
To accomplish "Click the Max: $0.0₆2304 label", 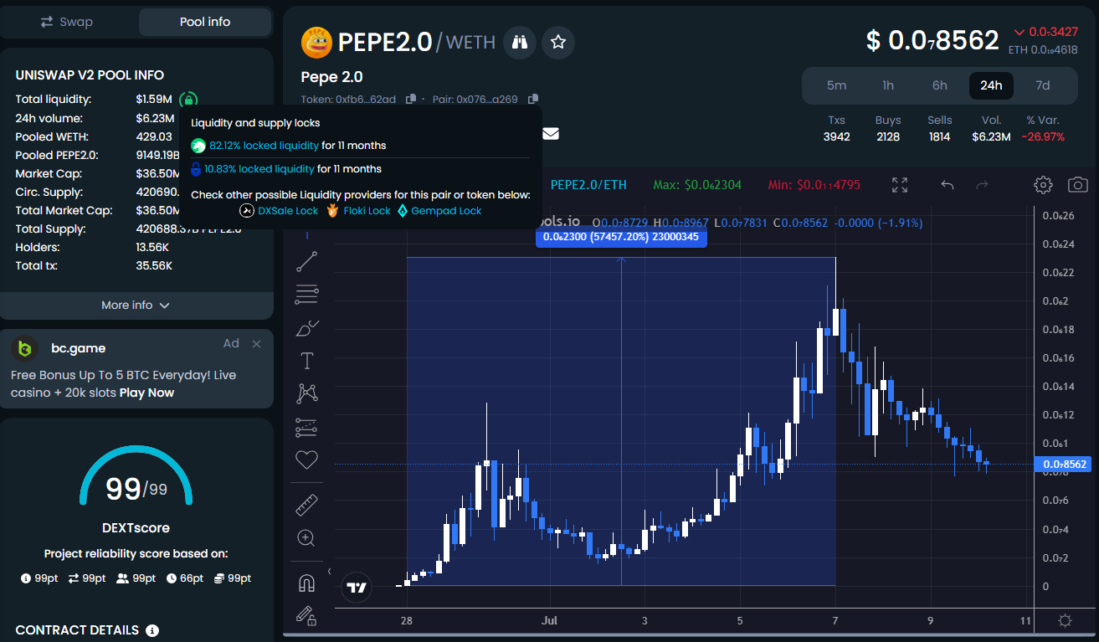I will point(697,185).
